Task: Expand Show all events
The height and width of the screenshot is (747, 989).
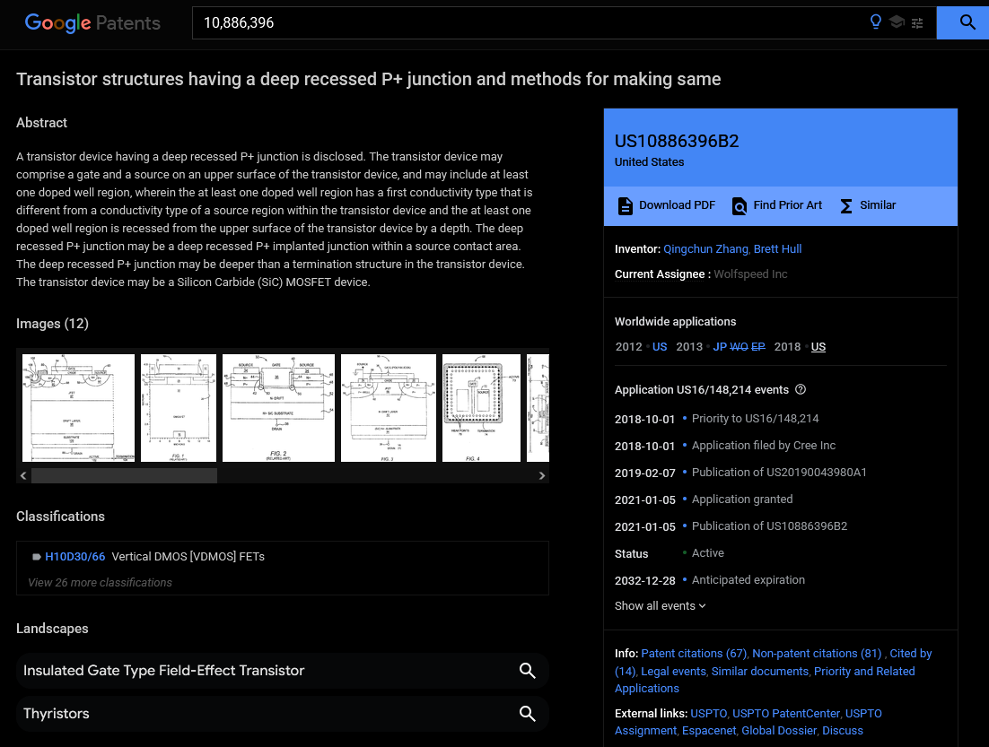Action: (x=660, y=606)
